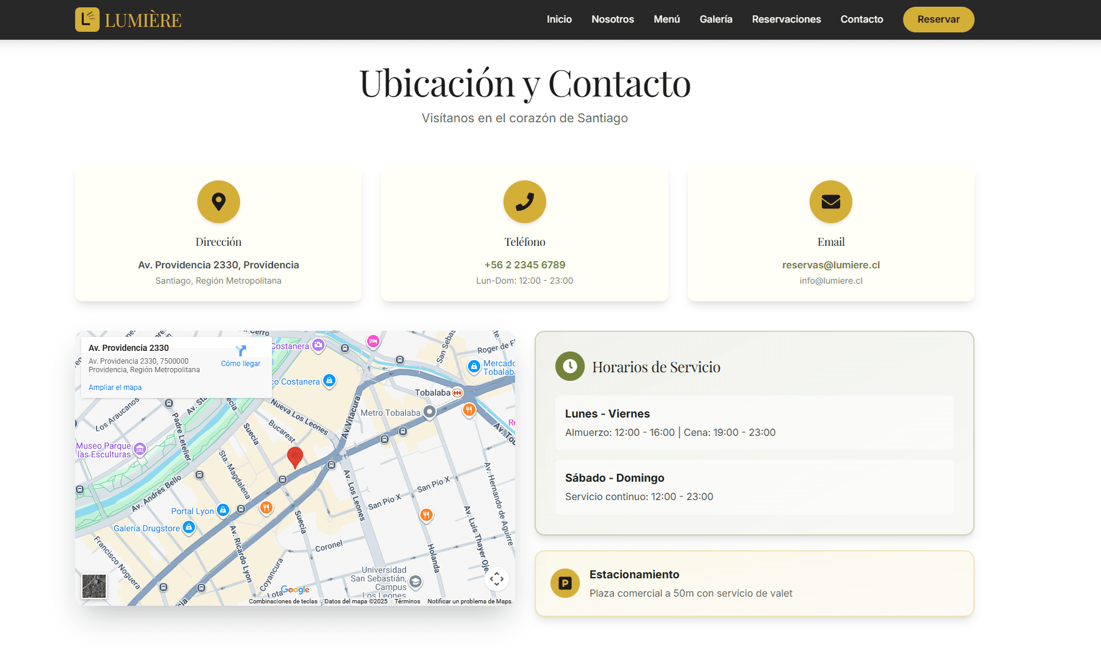Navigate to Reservaciones
1101x659 pixels.
pyautogui.click(x=786, y=20)
